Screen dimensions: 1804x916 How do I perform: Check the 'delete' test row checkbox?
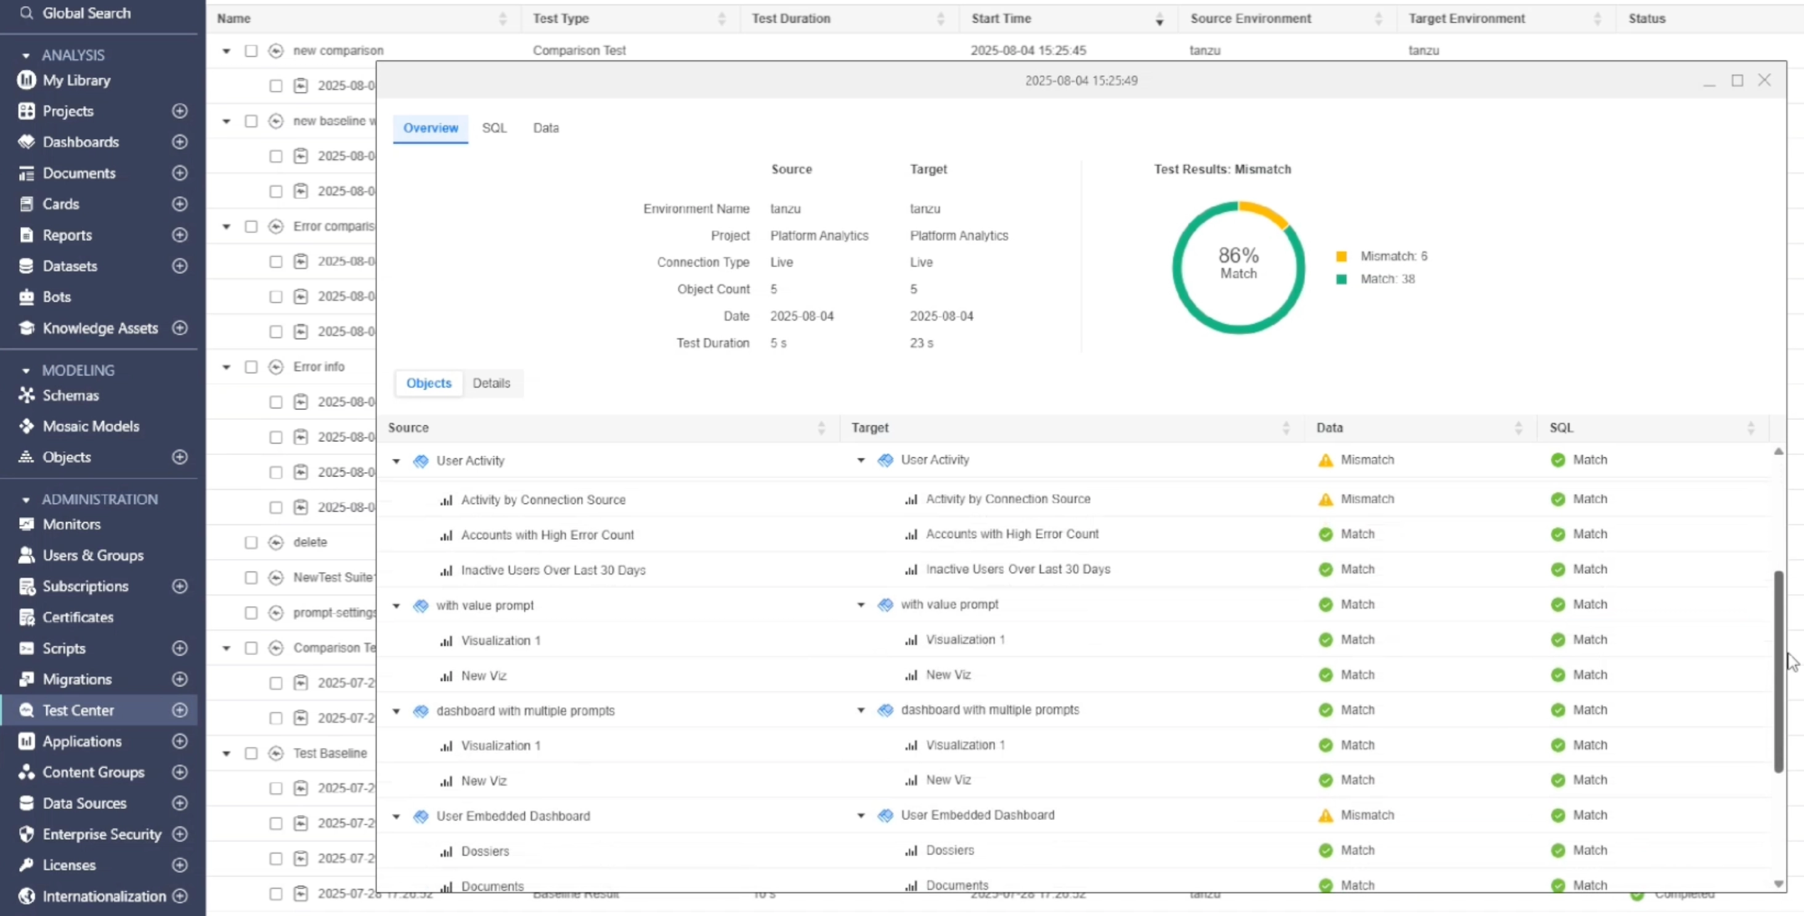tap(251, 542)
